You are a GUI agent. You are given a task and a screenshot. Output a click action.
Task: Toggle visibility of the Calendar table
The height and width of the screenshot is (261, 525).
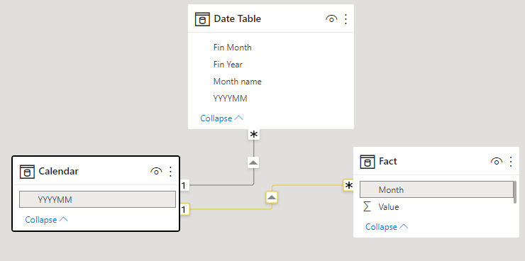pyautogui.click(x=156, y=172)
